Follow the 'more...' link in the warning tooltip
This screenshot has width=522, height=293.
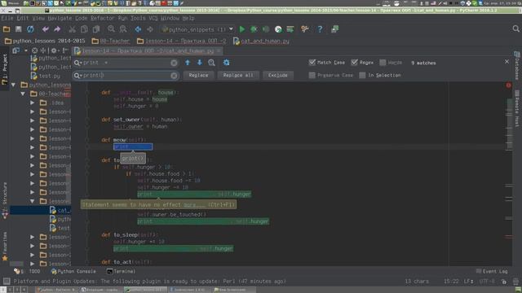tap(194, 205)
